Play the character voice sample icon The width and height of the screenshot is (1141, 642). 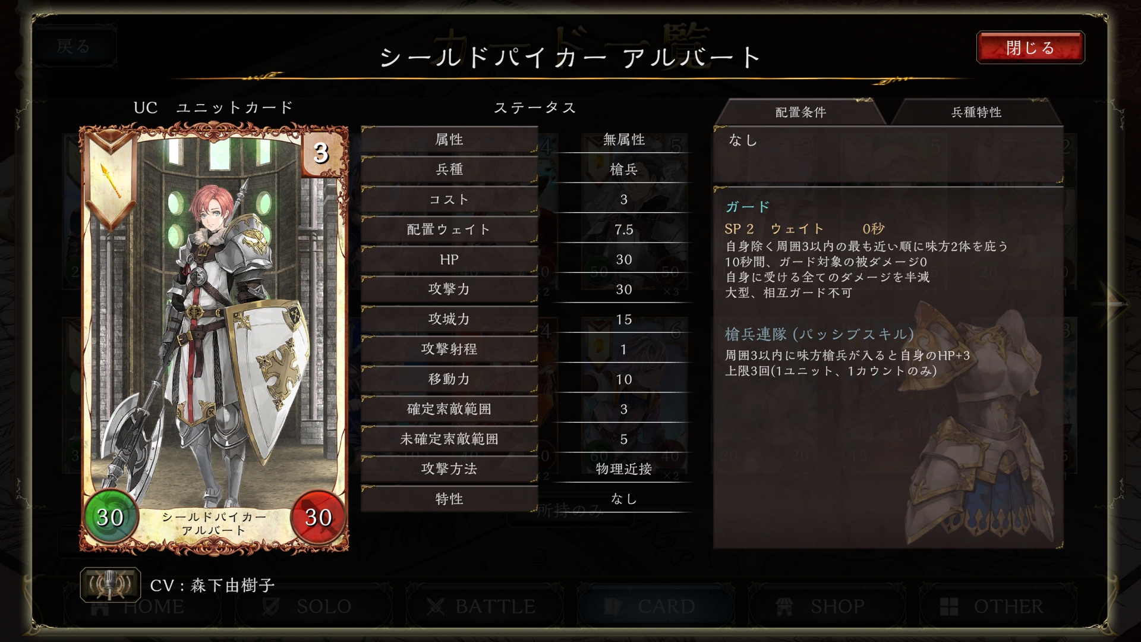pyautogui.click(x=110, y=585)
